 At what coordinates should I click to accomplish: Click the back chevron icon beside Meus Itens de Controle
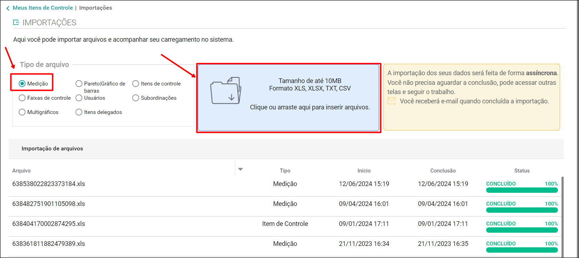tap(8, 8)
